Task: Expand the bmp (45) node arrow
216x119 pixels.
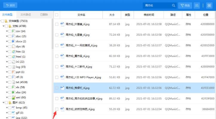Action: 7,108
